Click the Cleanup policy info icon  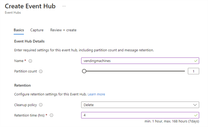(x=41, y=105)
